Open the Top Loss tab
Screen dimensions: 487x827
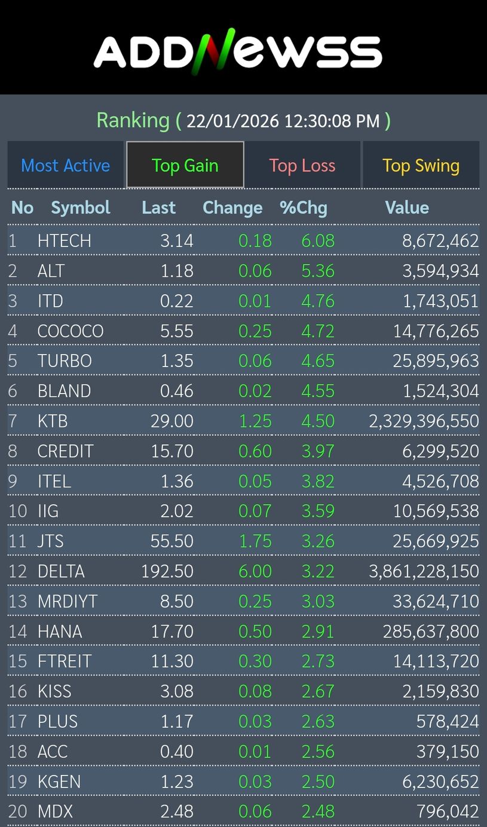coord(302,165)
